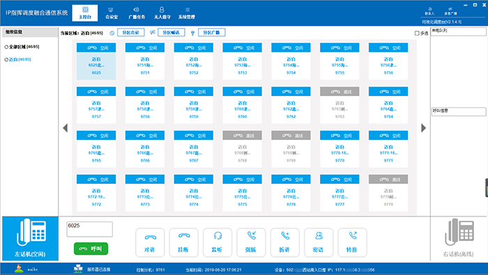The height and width of the screenshot is (275, 488).
Task: Click the 密语 whisper button
Action: pos(319,243)
